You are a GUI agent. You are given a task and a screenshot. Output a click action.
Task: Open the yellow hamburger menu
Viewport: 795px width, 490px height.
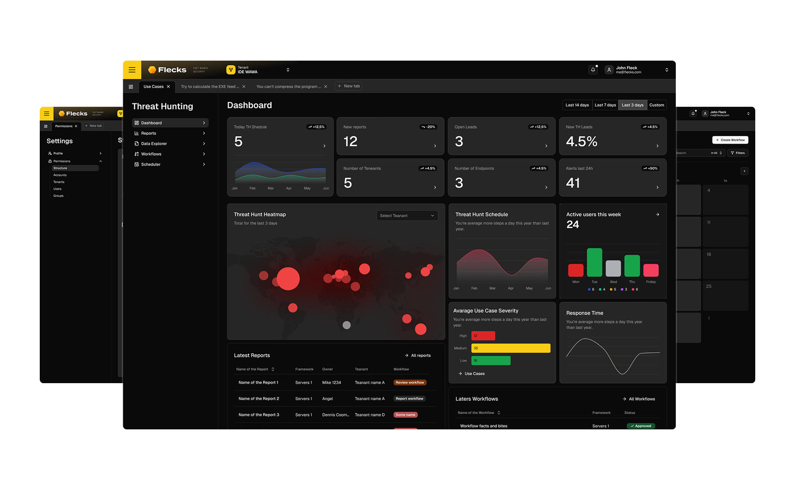[132, 70]
